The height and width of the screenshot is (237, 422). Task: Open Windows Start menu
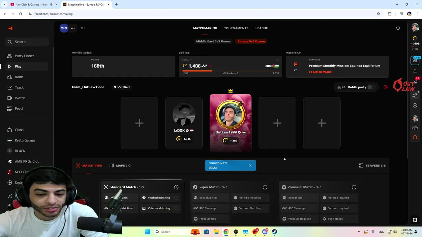(x=148, y=232)
